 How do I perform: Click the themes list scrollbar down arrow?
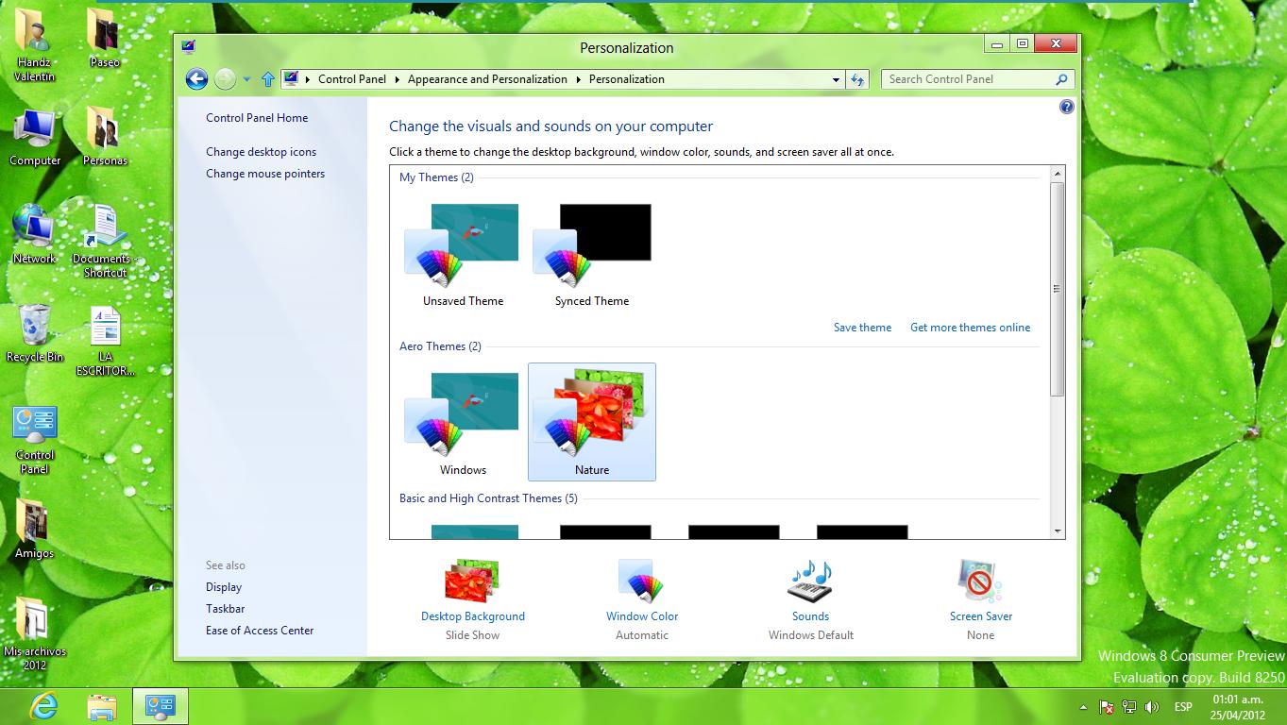pos(1057,531)
